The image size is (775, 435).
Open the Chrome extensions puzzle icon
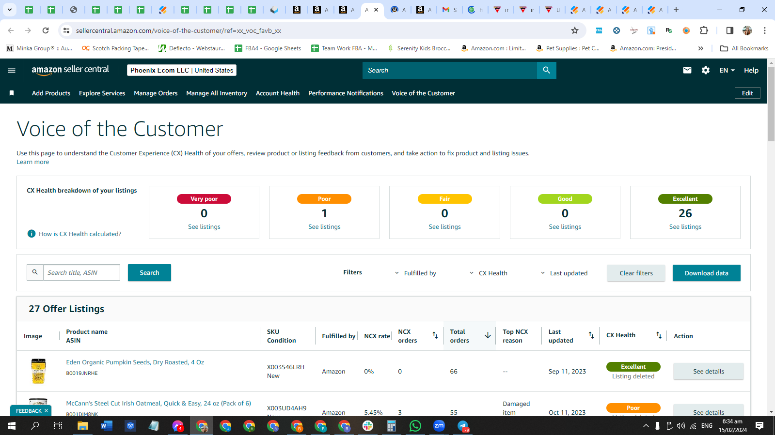tap(704, 30)
